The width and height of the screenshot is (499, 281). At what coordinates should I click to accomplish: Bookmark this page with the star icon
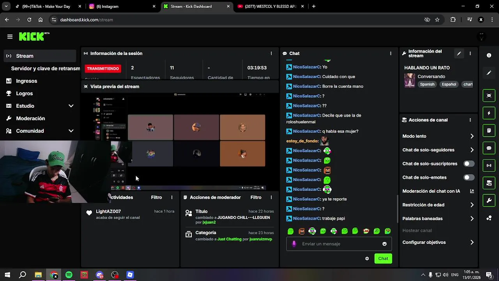[437, 20]
